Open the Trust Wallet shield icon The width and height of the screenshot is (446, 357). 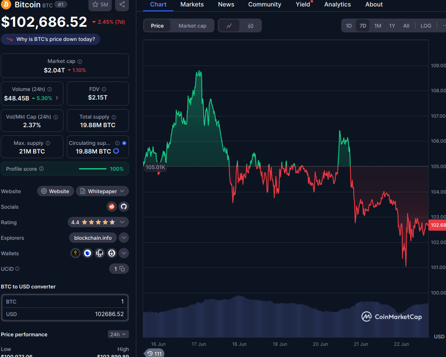88,253
